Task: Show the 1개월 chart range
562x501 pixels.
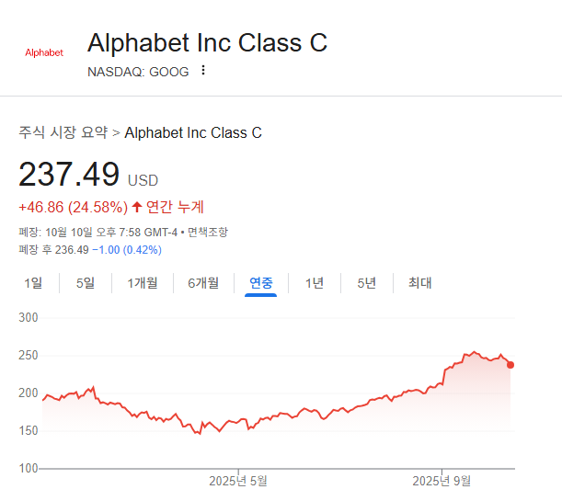Action: tap(142, 283)
